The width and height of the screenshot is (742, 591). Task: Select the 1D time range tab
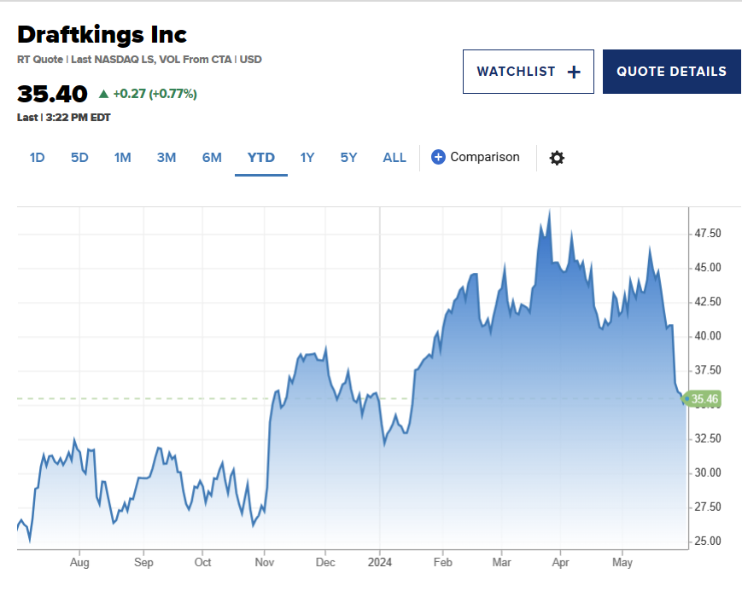click(x=37, y=158)
